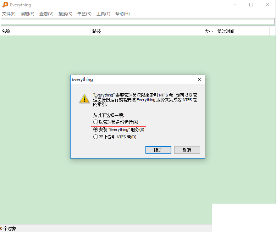
Task: Minimize the Everything main window
Action: click(x=235, y=5)
